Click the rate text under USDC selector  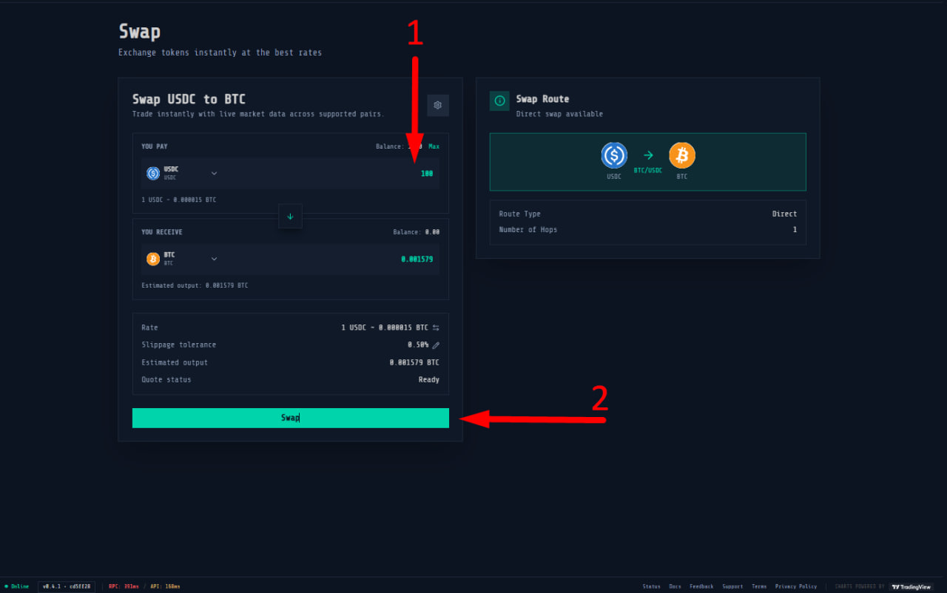point(179,200)
